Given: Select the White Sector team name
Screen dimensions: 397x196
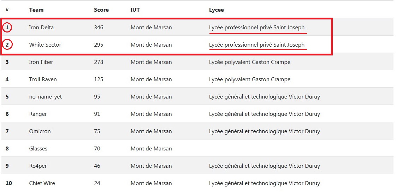Looking at the screenshot, I should (45, 45).
